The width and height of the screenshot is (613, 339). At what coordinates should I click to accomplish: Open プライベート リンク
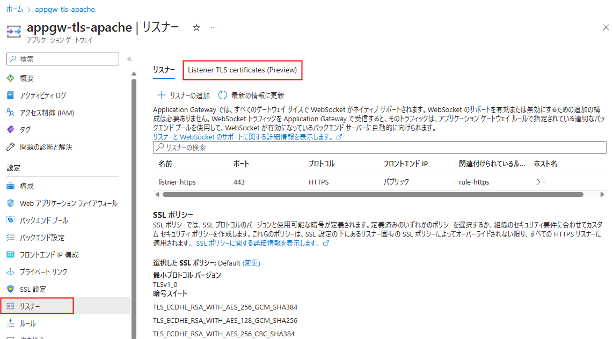coord(43,272)
